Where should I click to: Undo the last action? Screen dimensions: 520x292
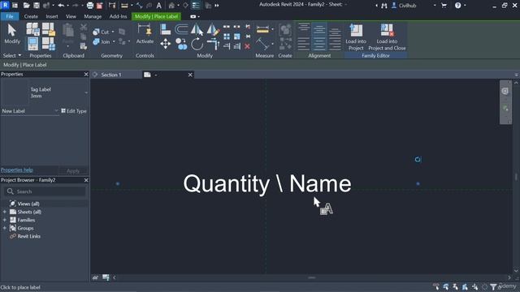(x=61, y=6)
